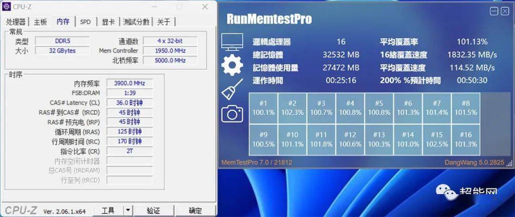Select memory test thread #13 tile
The width and height of the screenshot is (515, 217).
[x=379, y=140]
